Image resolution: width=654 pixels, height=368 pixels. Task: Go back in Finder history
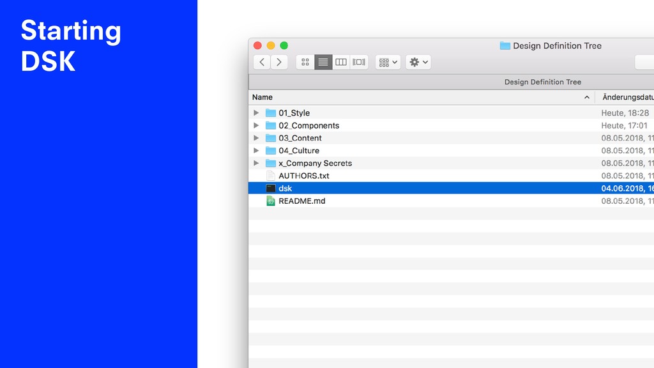[x=261, y=62]
